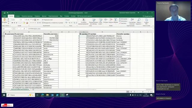Click the Fill (Заполнить) command
The width and height of the screenshot is (192, 108).
(x=123, y=21)
